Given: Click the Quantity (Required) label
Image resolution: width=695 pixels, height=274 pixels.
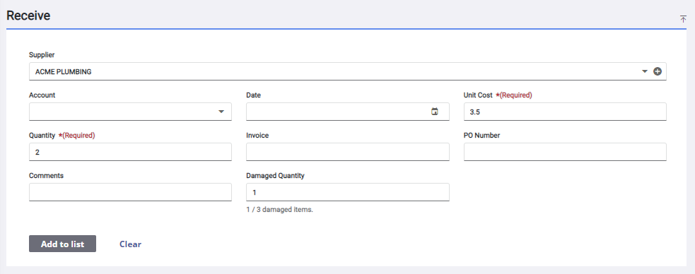Looking at the screenshot, I should click(x=62, y=136).
